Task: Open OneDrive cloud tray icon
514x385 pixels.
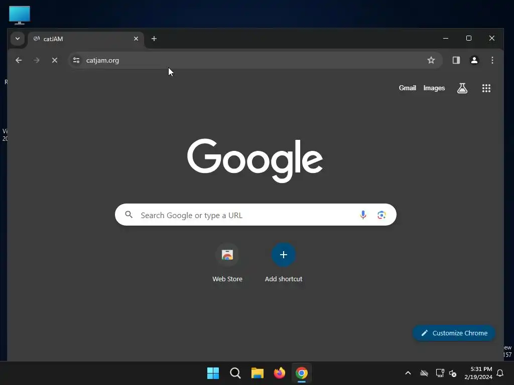Action: coord(424,373)
